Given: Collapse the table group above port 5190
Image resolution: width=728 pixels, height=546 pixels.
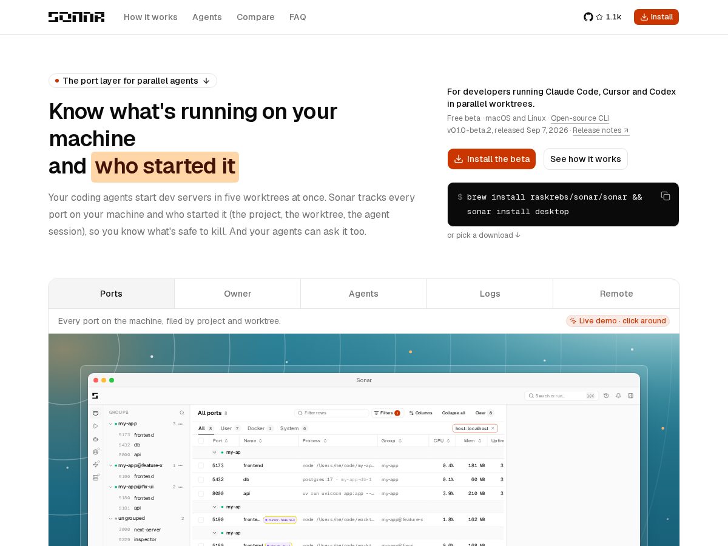Looking at the screenshot, I should 215,506.
